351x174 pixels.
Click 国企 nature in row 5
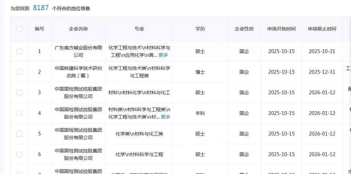244,133
